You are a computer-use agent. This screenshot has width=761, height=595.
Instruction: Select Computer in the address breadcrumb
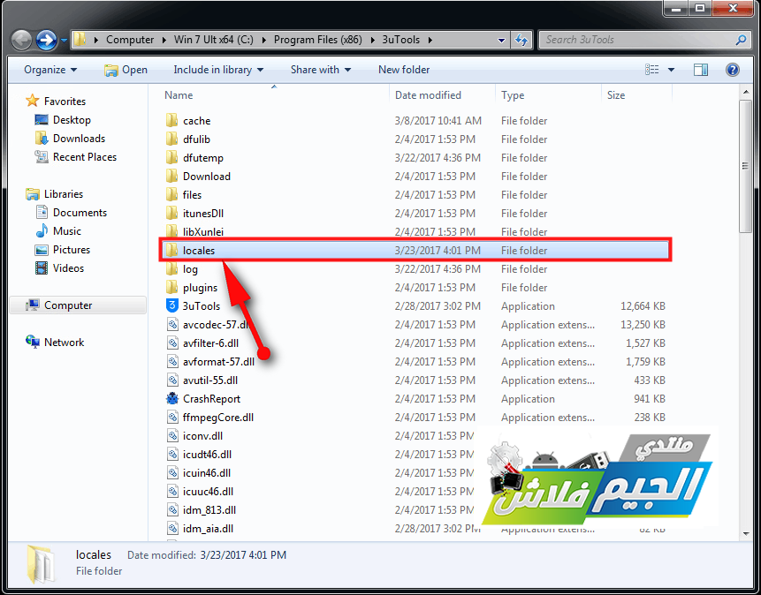click(130, 40)
